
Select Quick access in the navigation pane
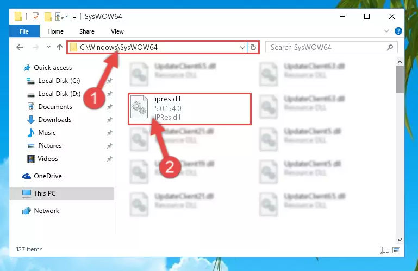coord(53,68)
